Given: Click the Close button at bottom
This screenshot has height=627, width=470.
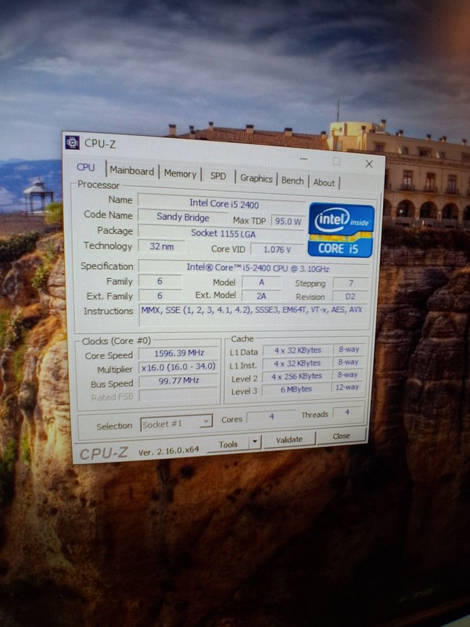Looking at the screenshot, I should coord(341,436).
